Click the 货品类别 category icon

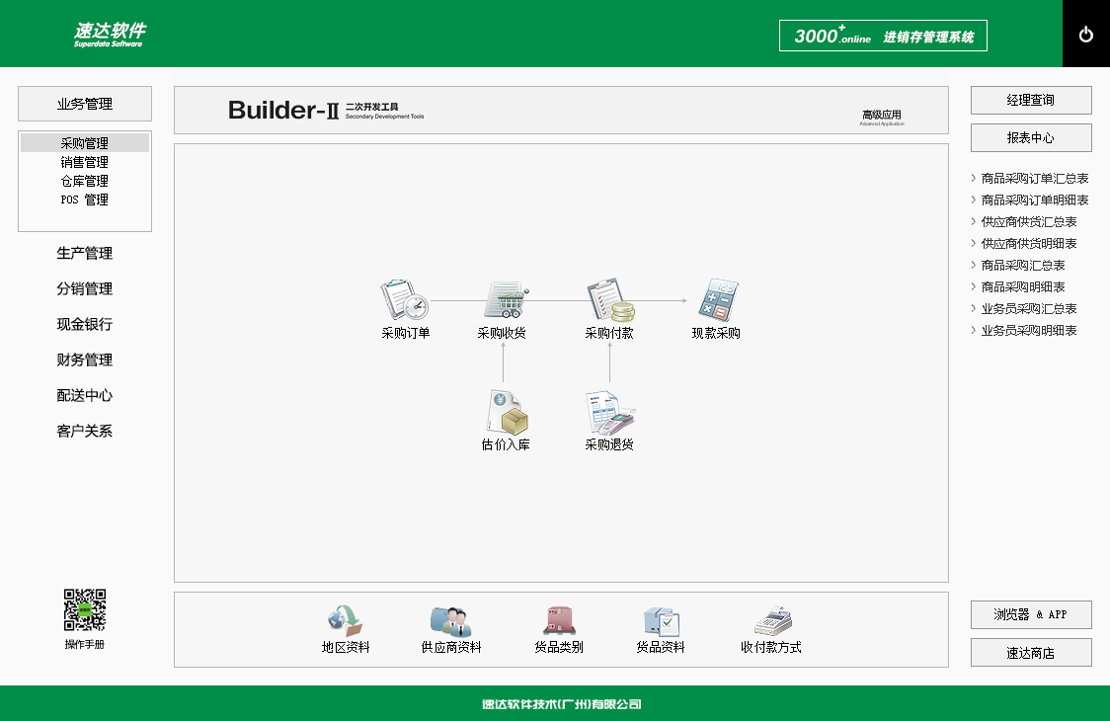click(559, 621)
